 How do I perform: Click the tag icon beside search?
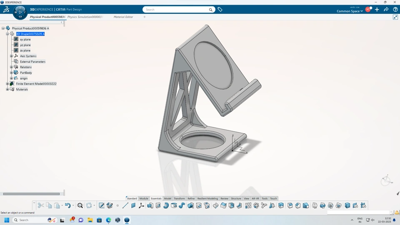pos(220,10)
